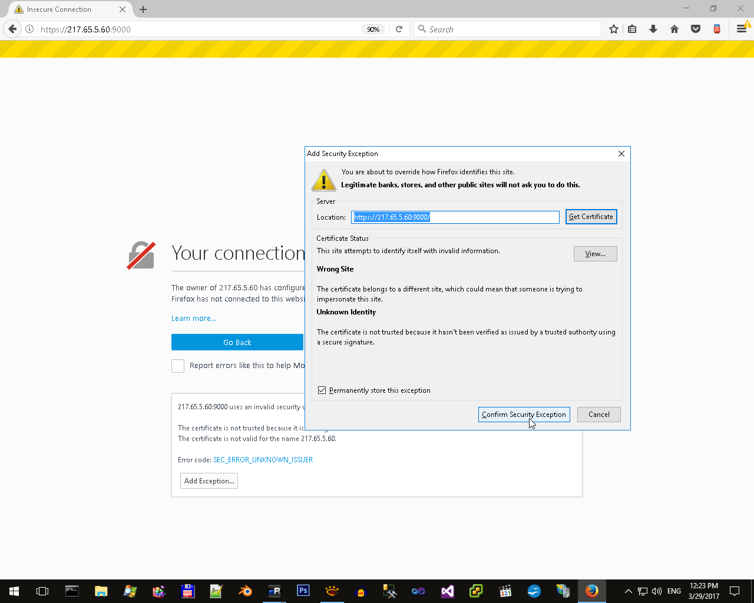Open volume control in system tray
The height and width of the screenshot is (603, 754).
tap(657, 591)
